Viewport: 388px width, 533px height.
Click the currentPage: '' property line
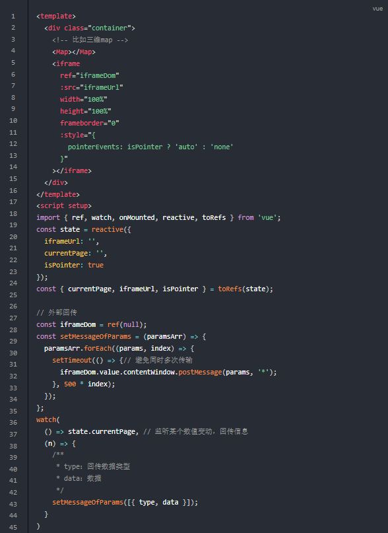[76, 253]
